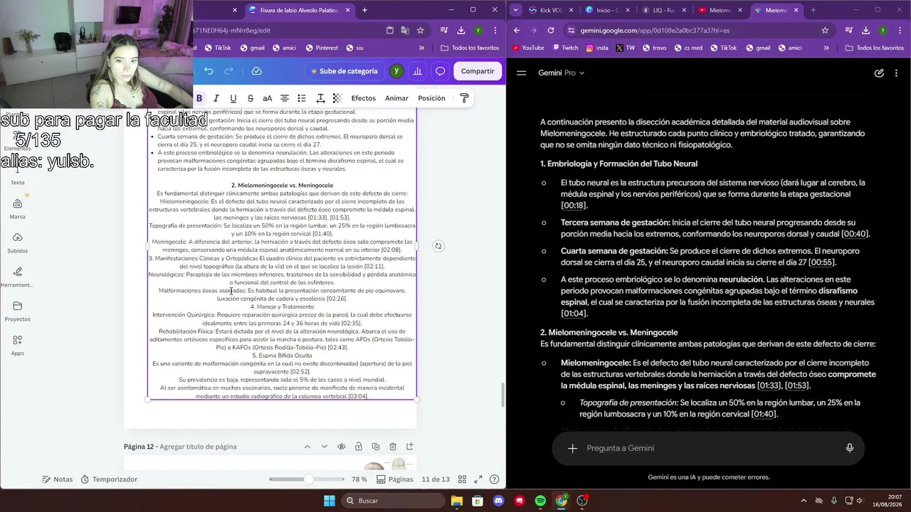Toggle Páginas thumbnail view

[395, 479]
